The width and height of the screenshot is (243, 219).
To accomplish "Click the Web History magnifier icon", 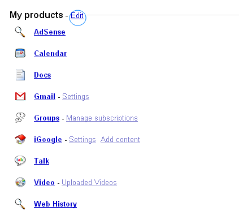I will (20, 204).
